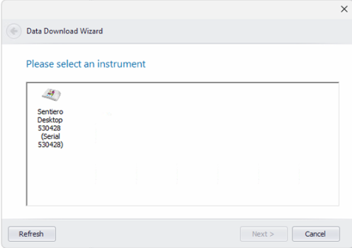Click the Data Download Wizard title text
The image size is (352, 248).
tap(65, 31)
